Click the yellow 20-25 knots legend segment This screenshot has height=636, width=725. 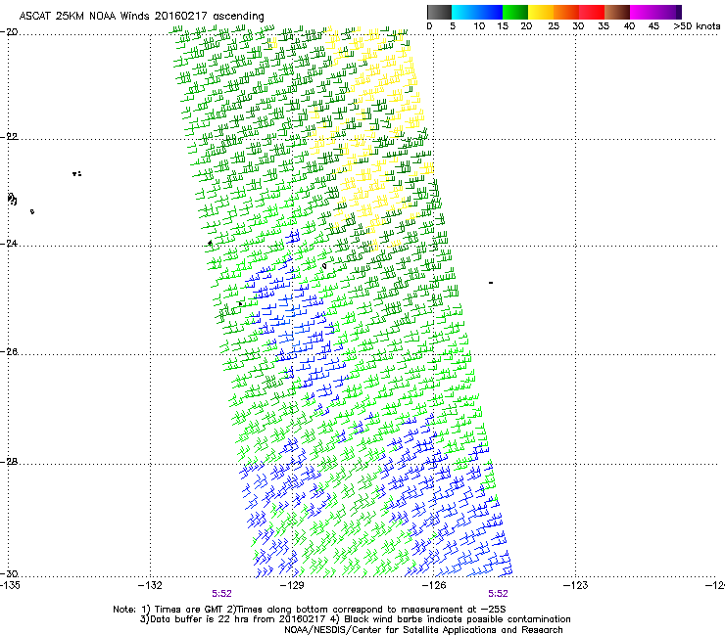pos(541,12)
